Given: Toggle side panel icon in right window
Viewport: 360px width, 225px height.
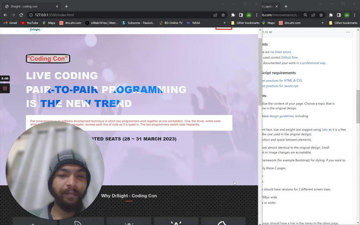Looking at the screenshot, I should click(339, 15).
